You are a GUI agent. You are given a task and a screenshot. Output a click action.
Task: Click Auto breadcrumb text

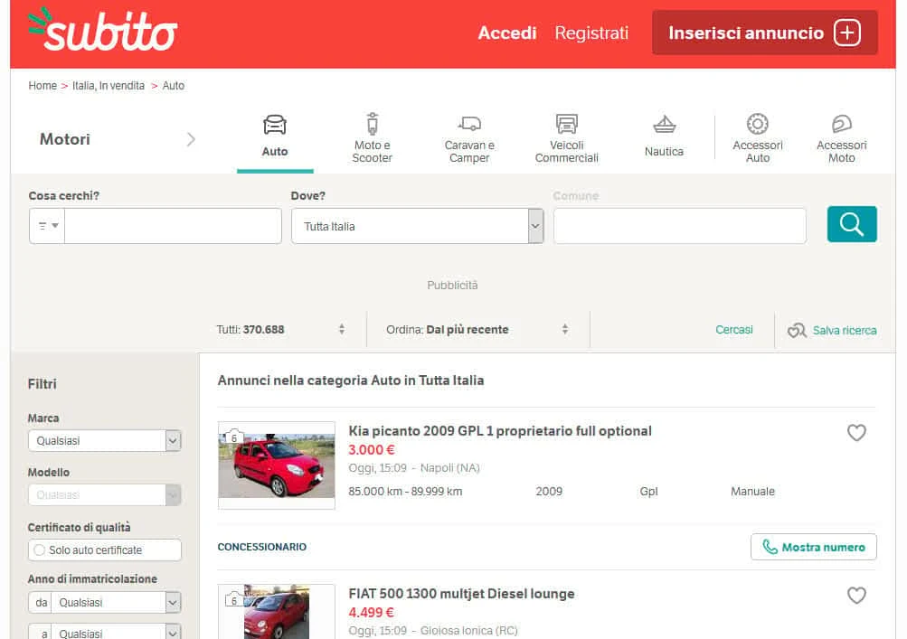(x=173, y=86)
